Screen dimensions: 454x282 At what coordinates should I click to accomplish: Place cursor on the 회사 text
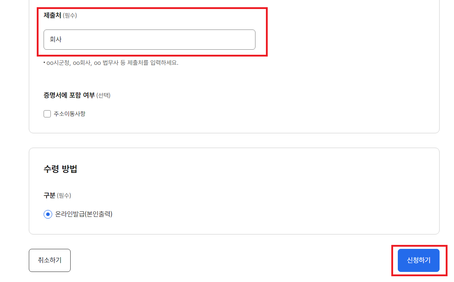(x=55, y=40)
